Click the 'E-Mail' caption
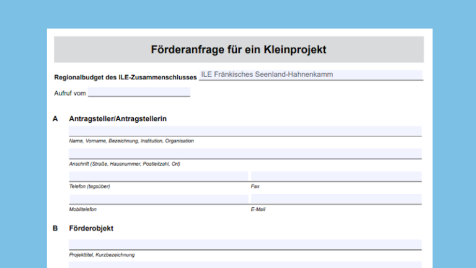This screenshot has width=476, height=268. click(258, 209)
